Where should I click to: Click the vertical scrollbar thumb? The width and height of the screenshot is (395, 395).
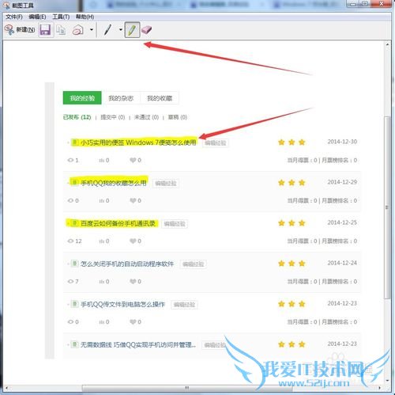click(x=387, y=207)
